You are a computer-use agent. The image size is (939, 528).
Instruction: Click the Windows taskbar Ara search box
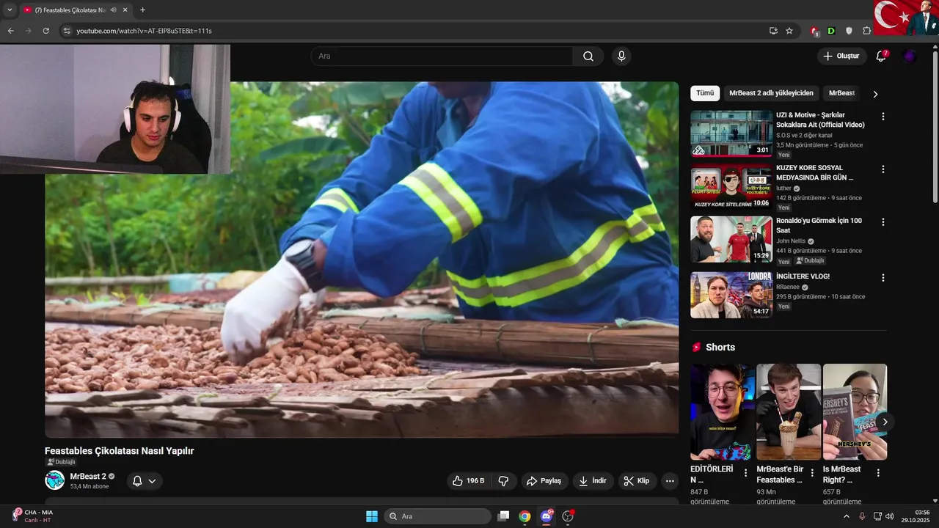coord(438,516)
